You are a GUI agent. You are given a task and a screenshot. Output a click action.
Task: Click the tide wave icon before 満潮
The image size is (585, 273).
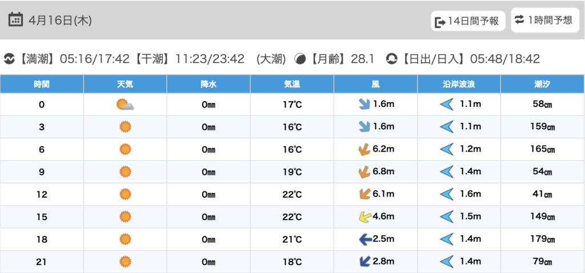pyautogui.click(x=9, y=59)
